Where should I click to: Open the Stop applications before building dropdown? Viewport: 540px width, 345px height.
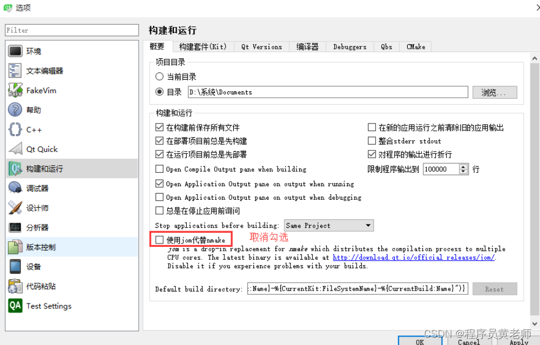tap(329, 225)
